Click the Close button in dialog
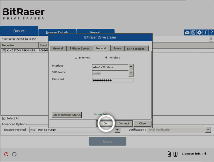Image resolution: width=214 pixels, height=162 pixels. (x=142, y=123)
